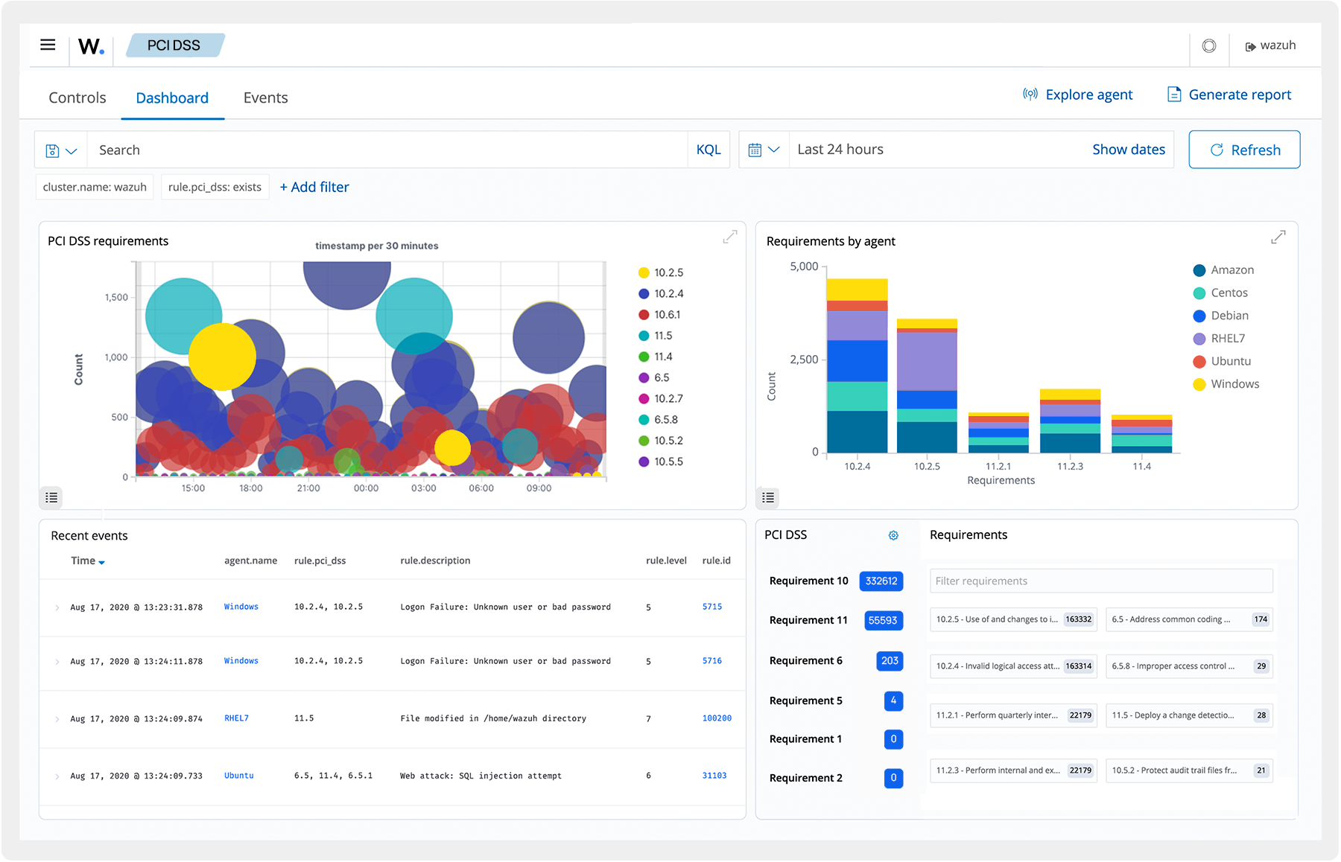Click the Generate report document icon
This screenshot has height=862, width=1341.
[1175, 94]
